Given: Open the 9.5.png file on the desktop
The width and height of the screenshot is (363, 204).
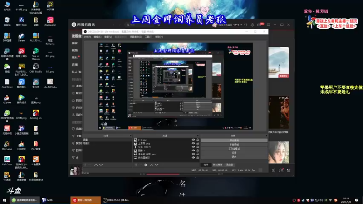Looking at the screenshot, I should (x=50, y=69).
